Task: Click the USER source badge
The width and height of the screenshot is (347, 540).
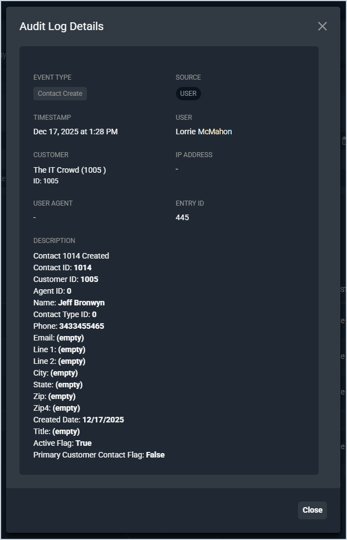Action: (x=188, y=94)
